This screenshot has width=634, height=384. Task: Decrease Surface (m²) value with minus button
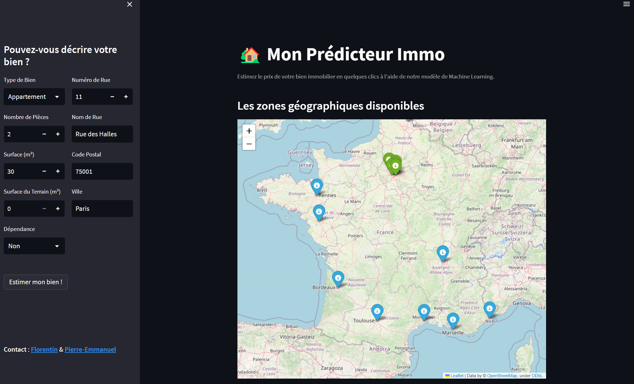(44, 171)
